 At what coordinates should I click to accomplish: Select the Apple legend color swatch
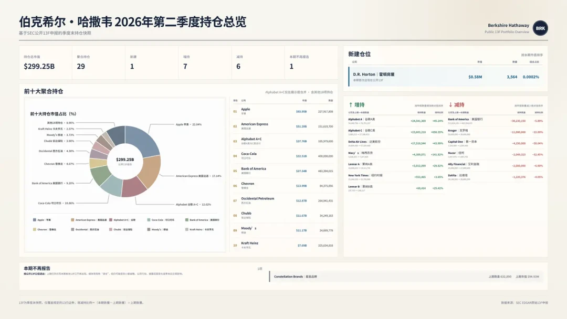34,220
